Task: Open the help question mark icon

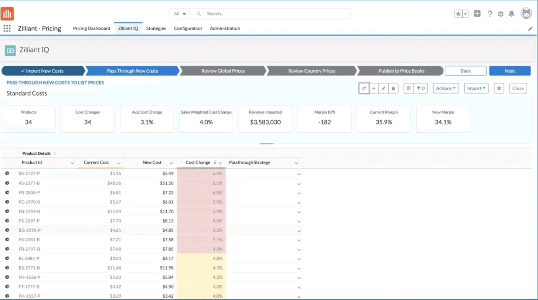Action: (x=490, y=14)
